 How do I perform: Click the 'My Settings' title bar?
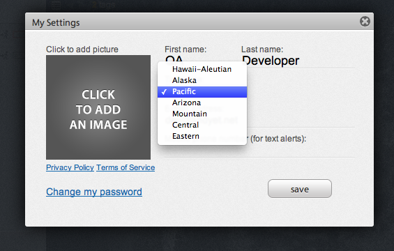coord(199,22)
